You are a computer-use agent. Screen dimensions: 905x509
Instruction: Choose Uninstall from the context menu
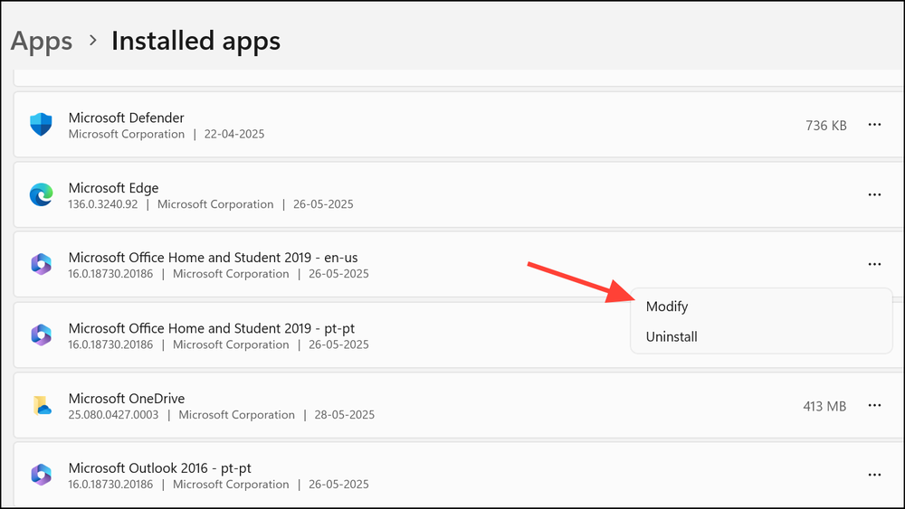(x=672, y=337)
